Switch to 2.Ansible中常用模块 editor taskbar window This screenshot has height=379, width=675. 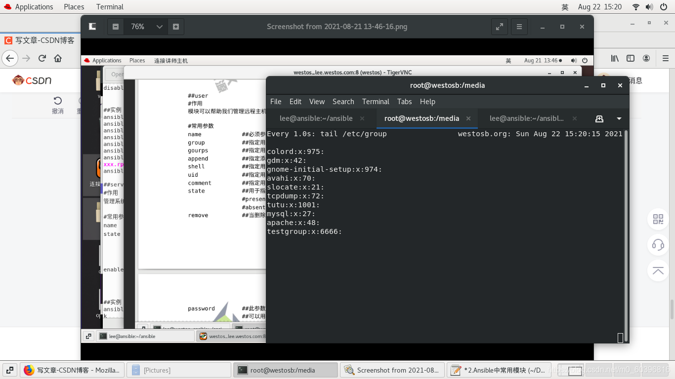click(x=499, y=370)
